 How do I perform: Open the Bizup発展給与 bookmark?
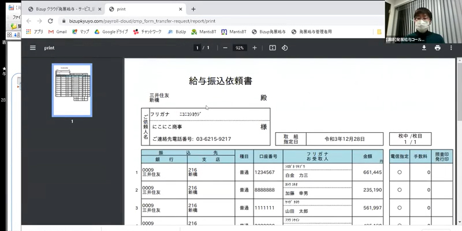(269, 32)
